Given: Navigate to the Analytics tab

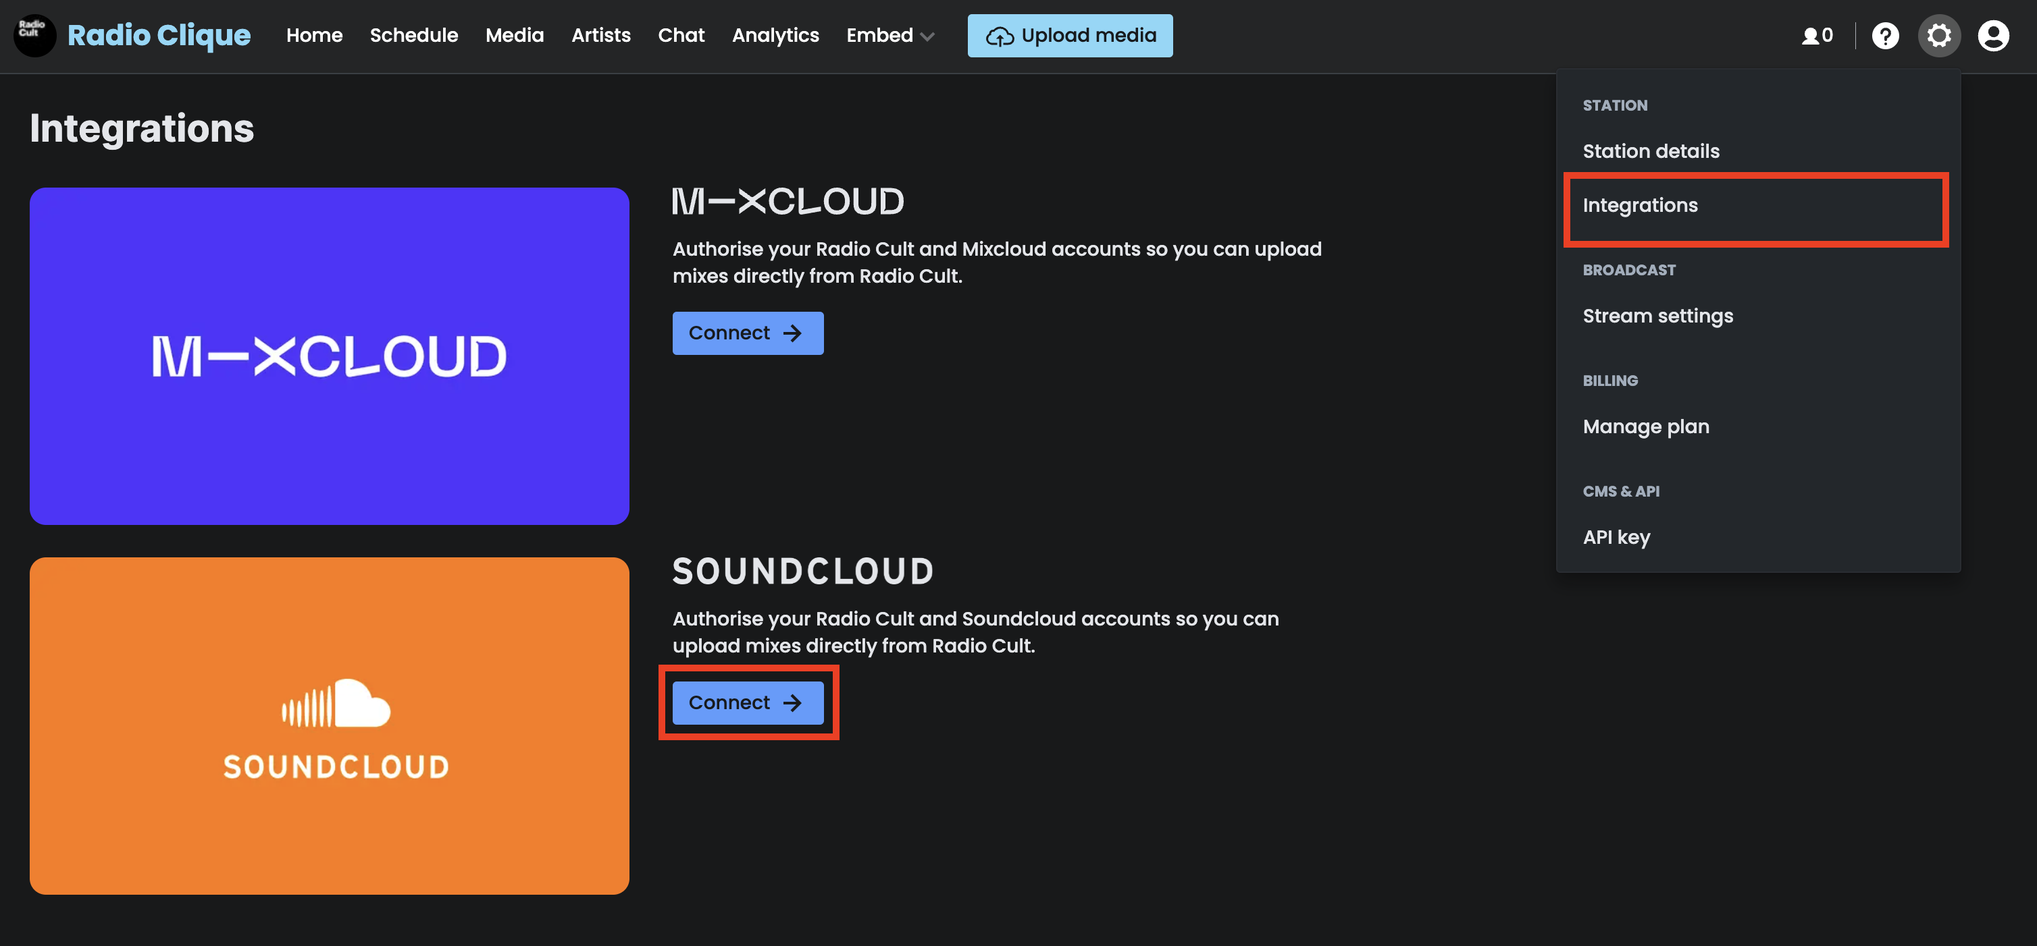Looking at the screenshot, I should pyautogui.click(x=775, y=35).
